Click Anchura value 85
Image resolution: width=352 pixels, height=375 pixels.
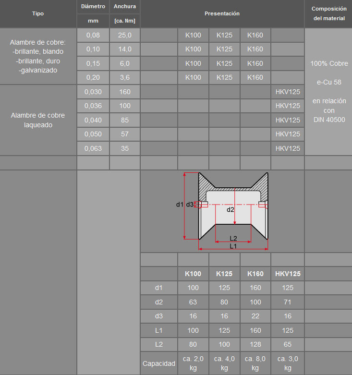(125, 120)
